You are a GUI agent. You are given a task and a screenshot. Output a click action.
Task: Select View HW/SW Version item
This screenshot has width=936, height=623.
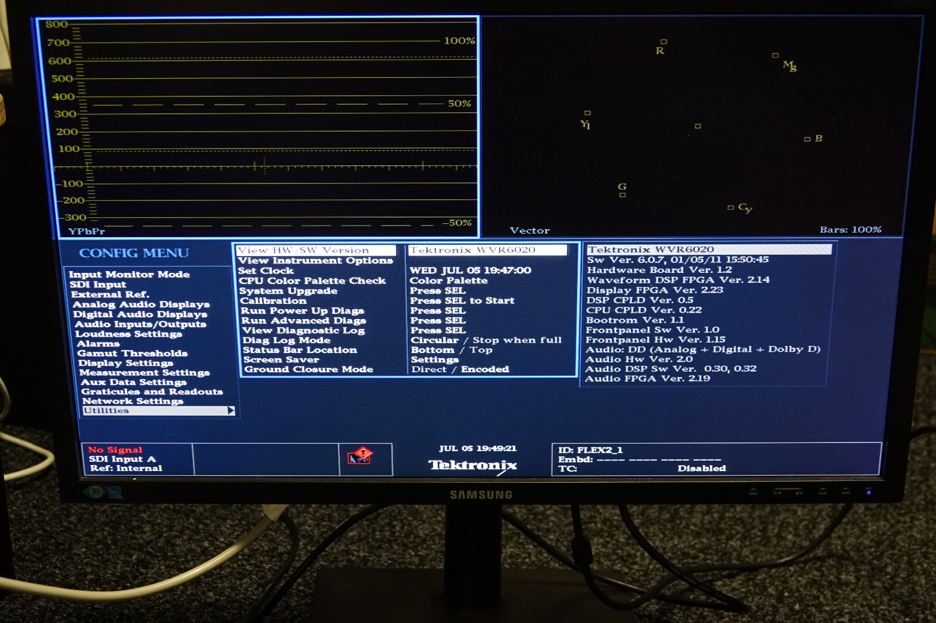(x=316, y=250)
